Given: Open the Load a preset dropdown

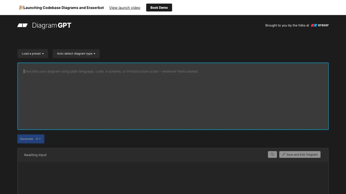Looking at the screenshot, I should tap(33, 54).
